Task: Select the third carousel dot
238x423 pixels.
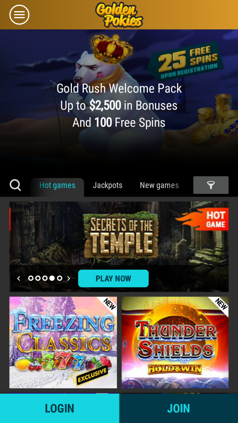Action: point(45,278)
